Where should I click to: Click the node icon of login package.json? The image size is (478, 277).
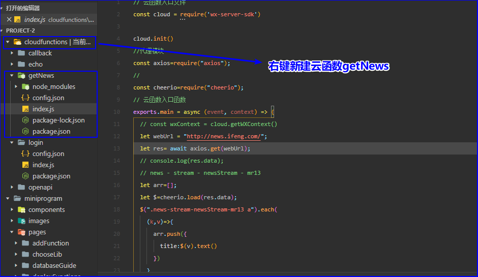point(25,176)
